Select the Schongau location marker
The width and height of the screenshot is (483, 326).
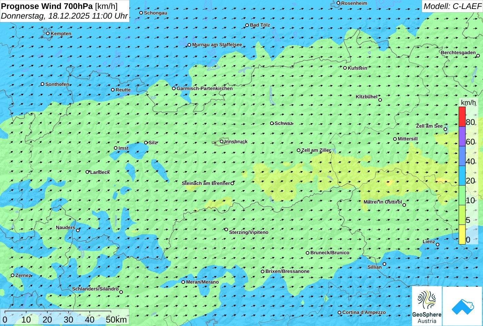[141, 13]
